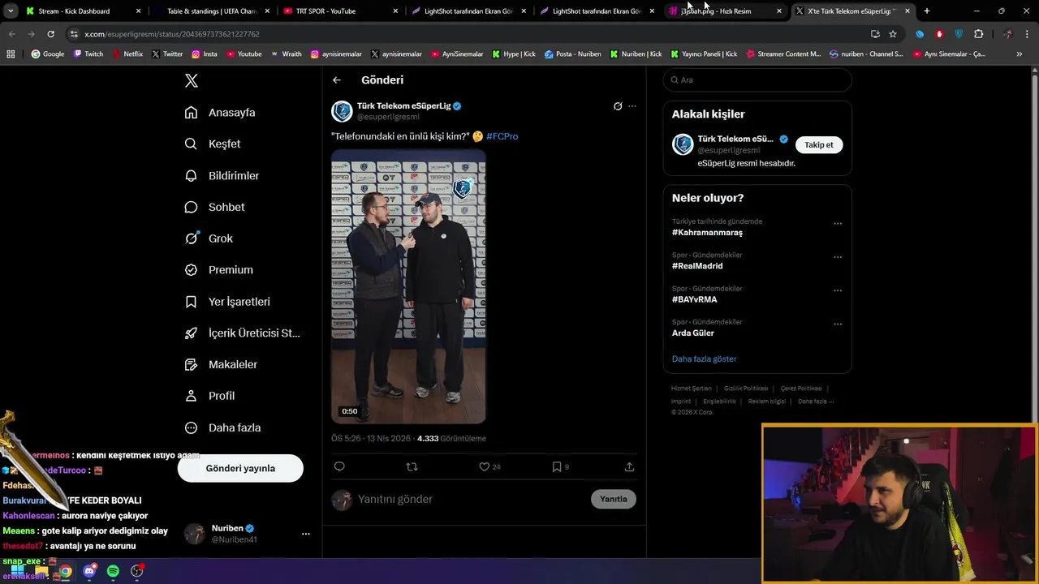Open the Twitch bookmark in the bookmarks bar
The image size is (1039, 584).
coord(88,54)
